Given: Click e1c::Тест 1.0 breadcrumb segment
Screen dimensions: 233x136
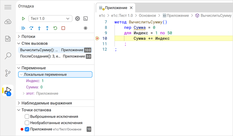Looking at the screenshot, I should [x=122, y=15].
